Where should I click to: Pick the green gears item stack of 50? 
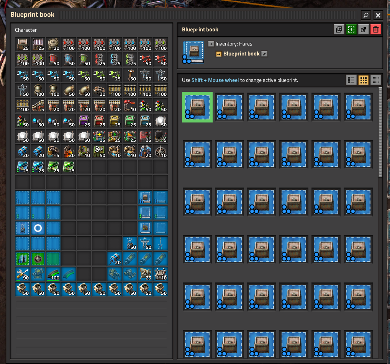coord(99,152)
